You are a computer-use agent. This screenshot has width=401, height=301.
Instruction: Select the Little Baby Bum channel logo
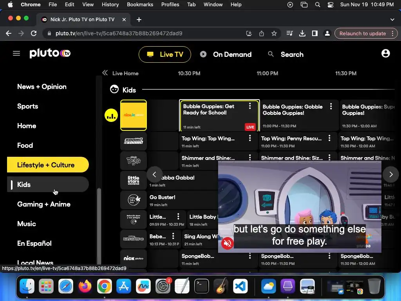pyautogui.click(x=134, y=199)
